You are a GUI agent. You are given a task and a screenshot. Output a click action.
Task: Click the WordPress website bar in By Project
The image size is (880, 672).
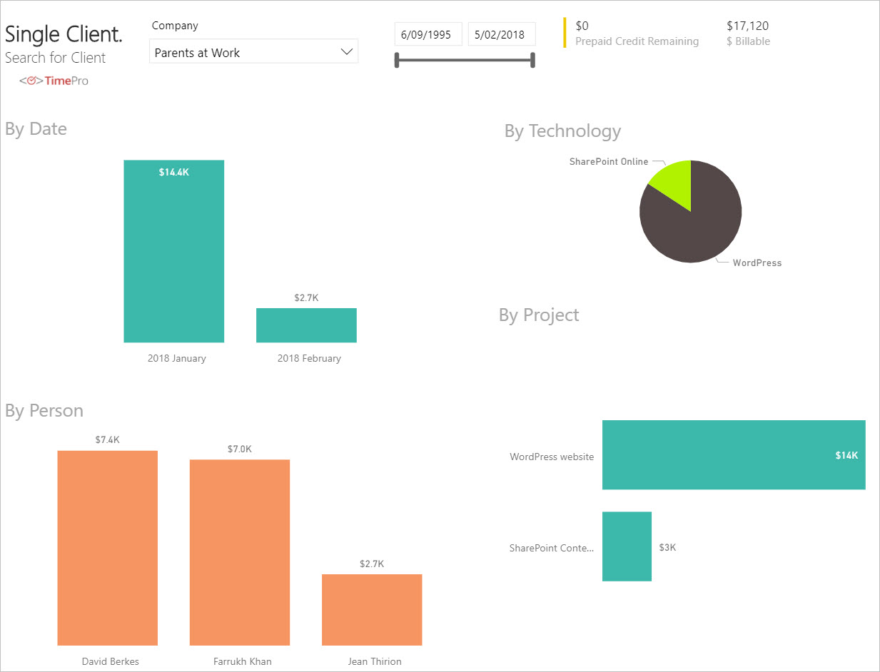pyautogui.click(x=734, y=454)
